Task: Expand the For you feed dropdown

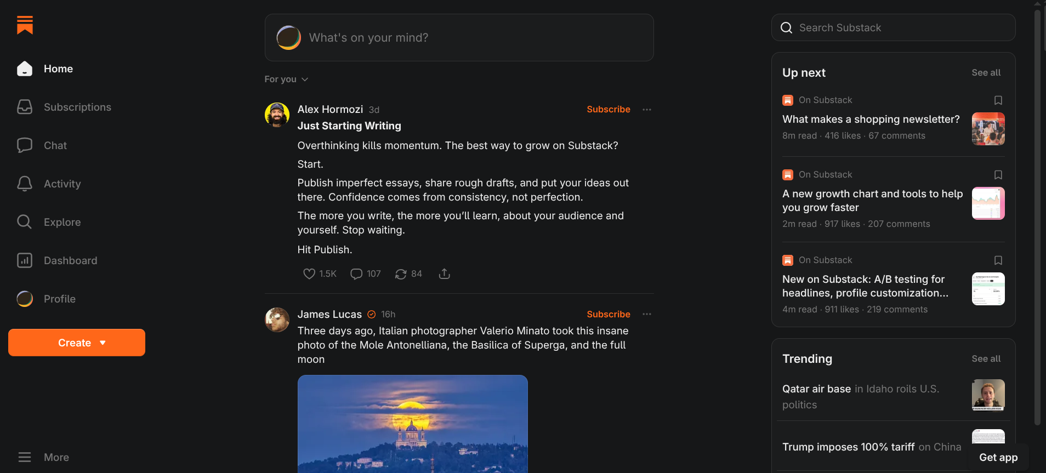Action: (286, 79)
